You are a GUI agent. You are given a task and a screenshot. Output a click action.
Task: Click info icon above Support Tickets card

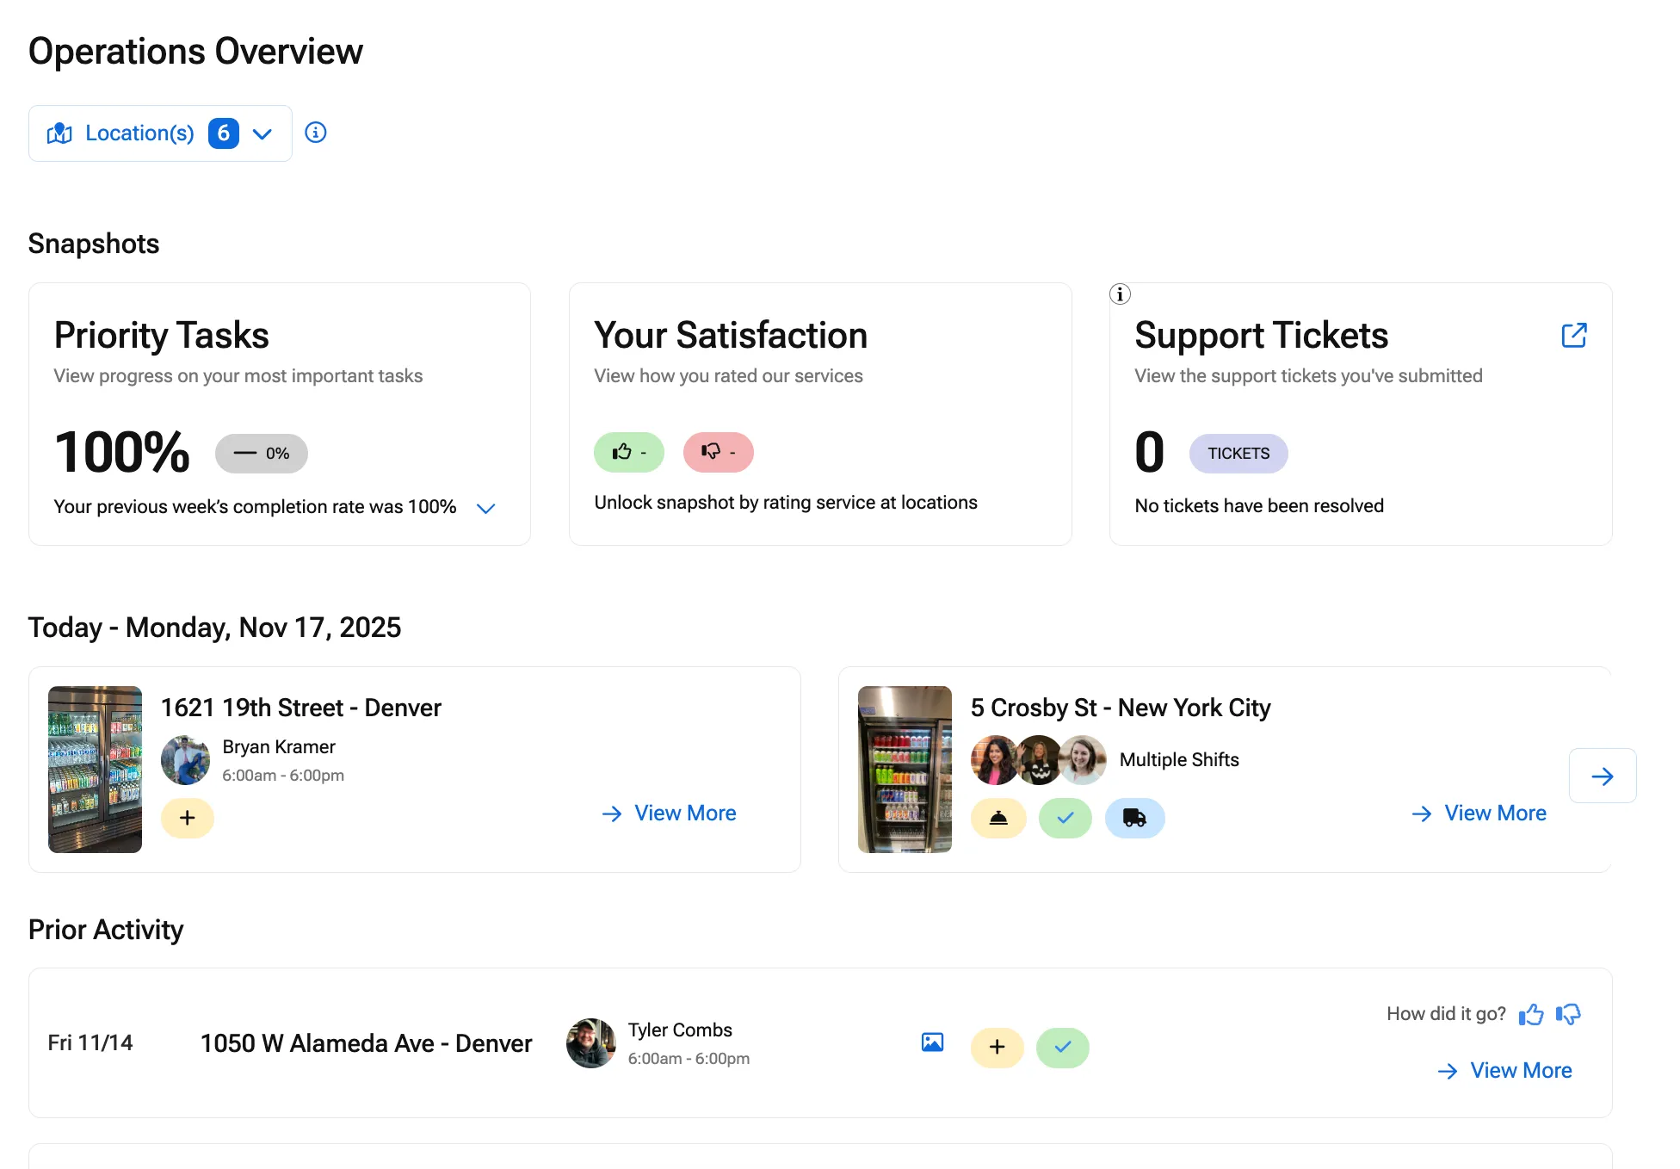click(1120, 294)
